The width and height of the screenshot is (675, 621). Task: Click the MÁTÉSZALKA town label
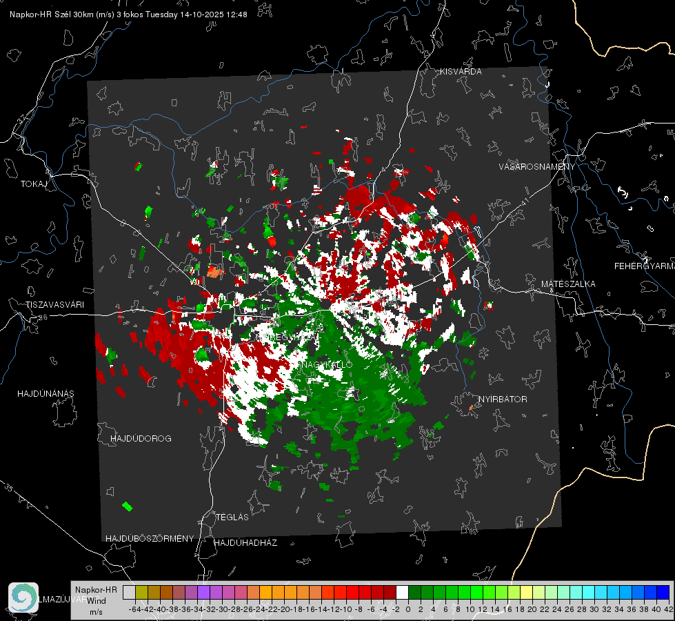coord(568,284)
